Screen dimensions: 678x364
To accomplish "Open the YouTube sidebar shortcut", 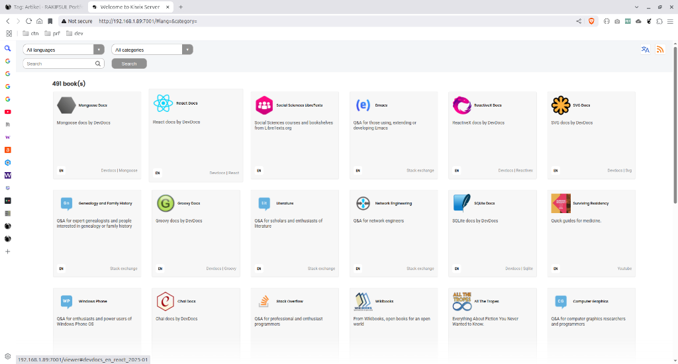I will coord(7,112).
